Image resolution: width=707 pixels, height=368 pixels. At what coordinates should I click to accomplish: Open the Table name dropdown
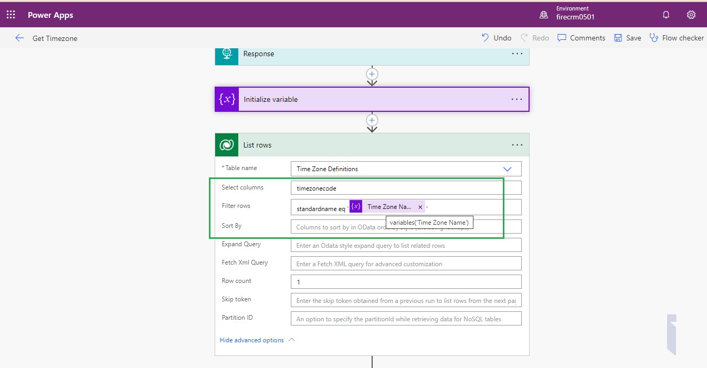pos(507,169)
